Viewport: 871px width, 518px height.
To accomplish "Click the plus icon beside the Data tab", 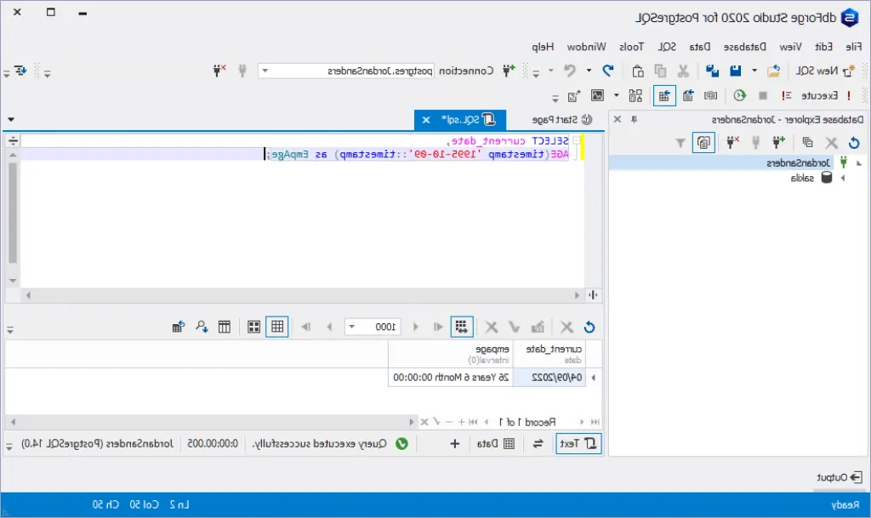I will [x=454, y=444].
